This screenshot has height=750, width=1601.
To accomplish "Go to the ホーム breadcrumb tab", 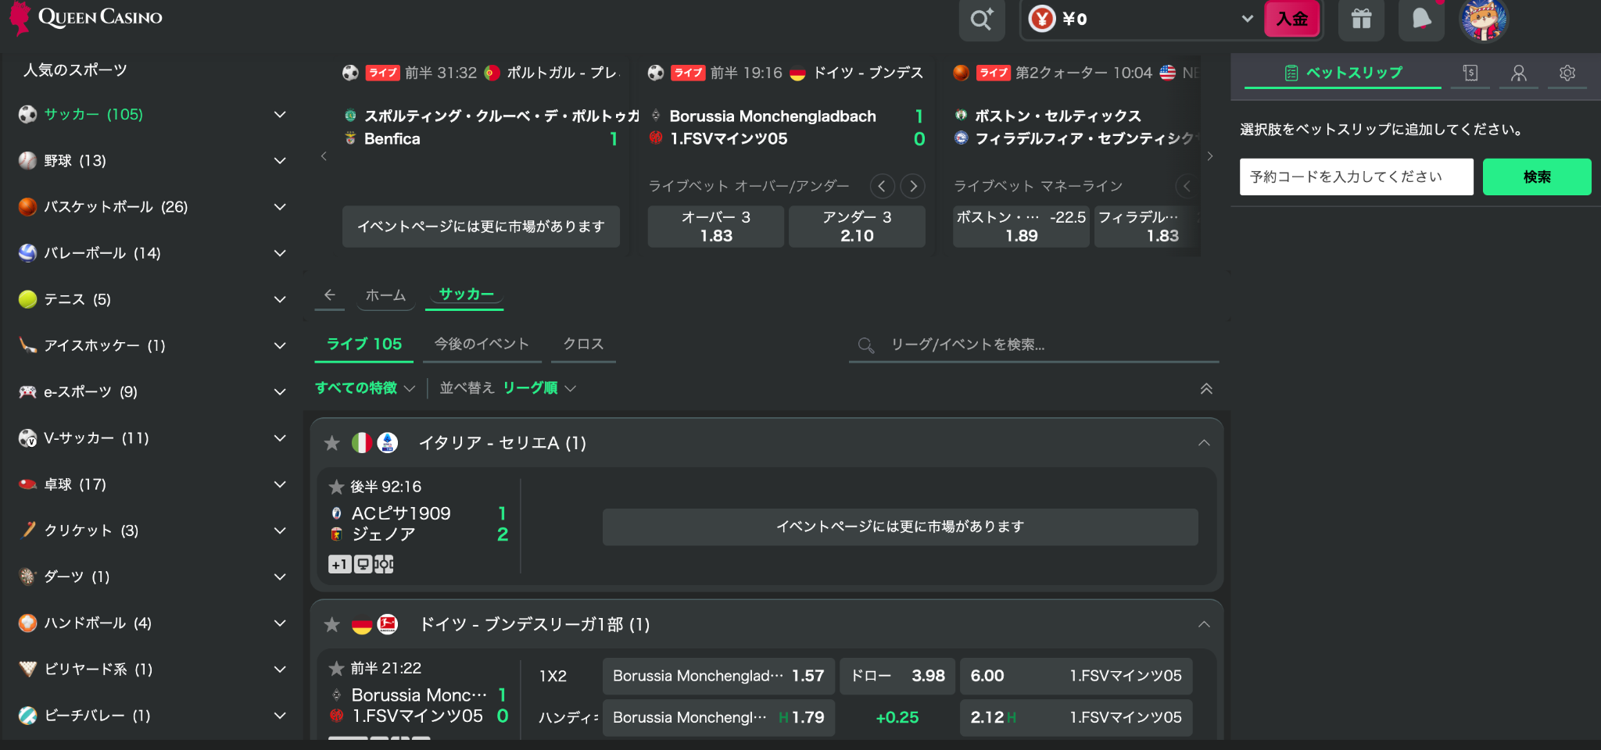I will 385,295.
